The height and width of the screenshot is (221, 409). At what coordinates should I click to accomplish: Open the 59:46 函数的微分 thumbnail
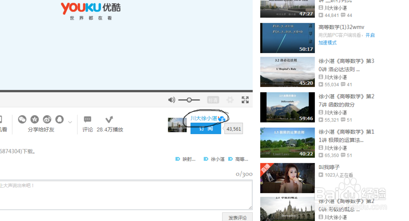pyautogui.click(x=288, y=107)
